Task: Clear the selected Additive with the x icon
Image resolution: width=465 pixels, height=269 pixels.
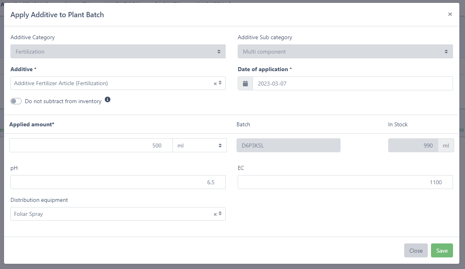Action: point(215,84)
